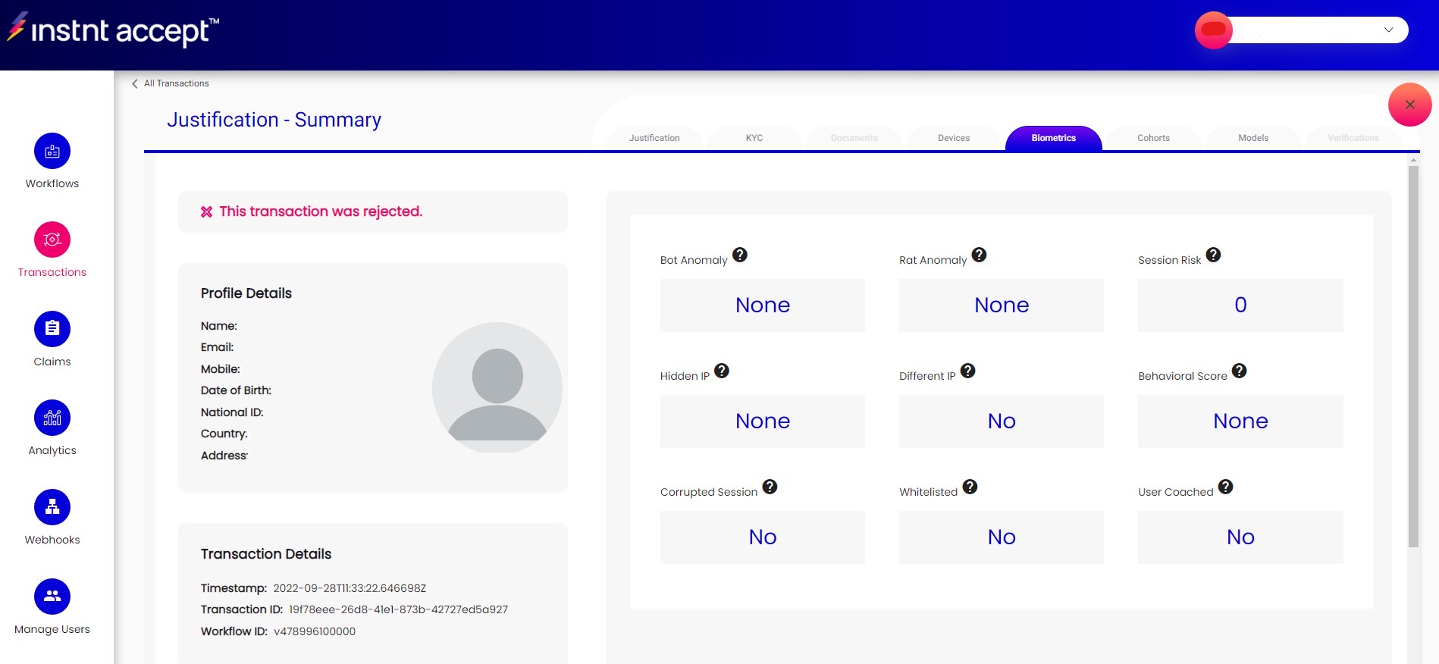Show help for User Coached
Screen dimensions: 1439x664
(1225, 487)
